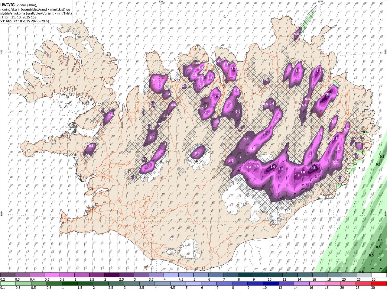Image resolution: width=387 pixels, height=290 pixels.
Task: Click the lower legend swatch labeled 2.5
Action: (x=116, y=283)
